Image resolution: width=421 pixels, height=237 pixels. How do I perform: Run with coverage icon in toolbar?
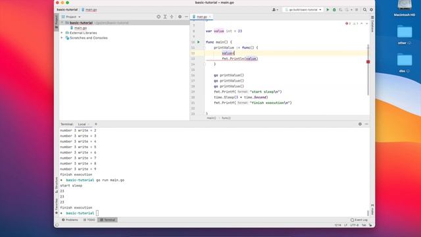(341, 10)
